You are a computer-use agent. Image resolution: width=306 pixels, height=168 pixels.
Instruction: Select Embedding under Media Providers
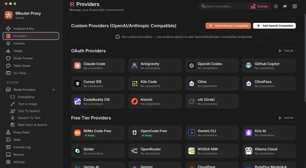click(x=33, y=97)
